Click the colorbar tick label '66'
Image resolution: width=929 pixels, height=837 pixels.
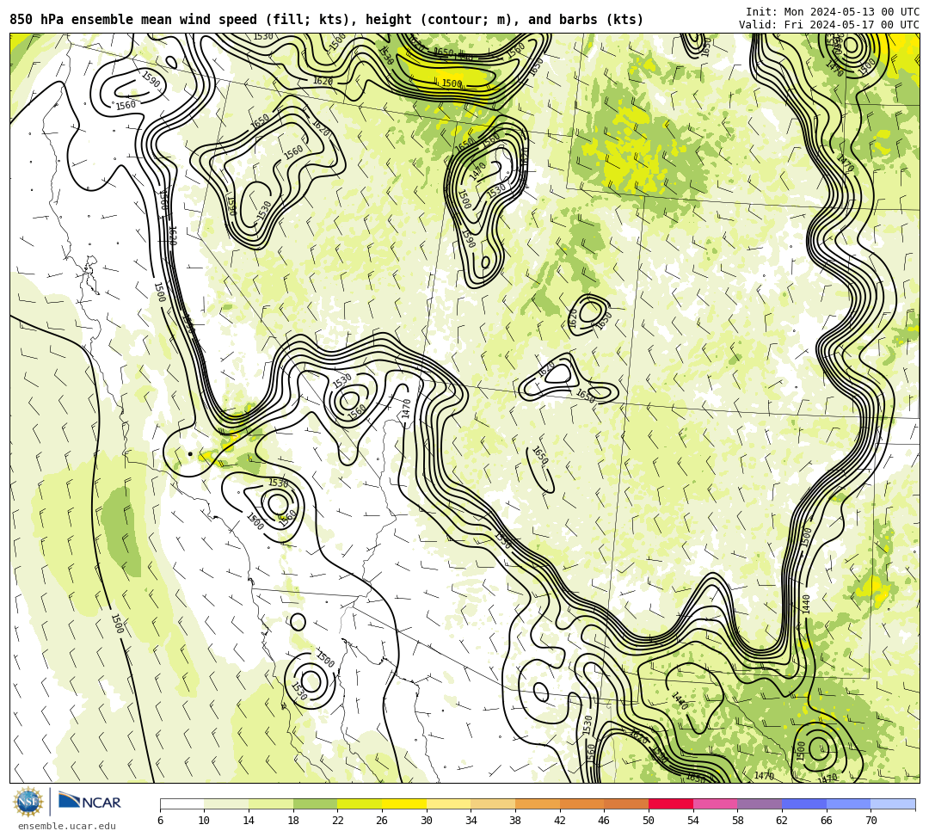click(827, 821)
